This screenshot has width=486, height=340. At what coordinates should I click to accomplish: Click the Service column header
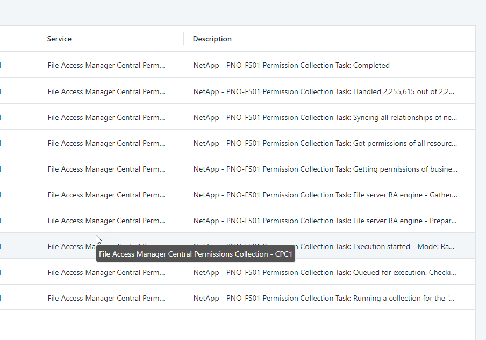59,39
